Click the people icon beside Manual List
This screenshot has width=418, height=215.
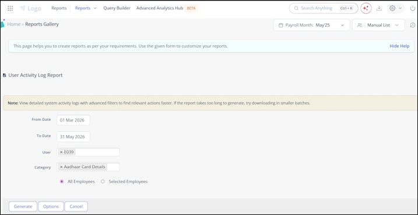coord(360,25)
